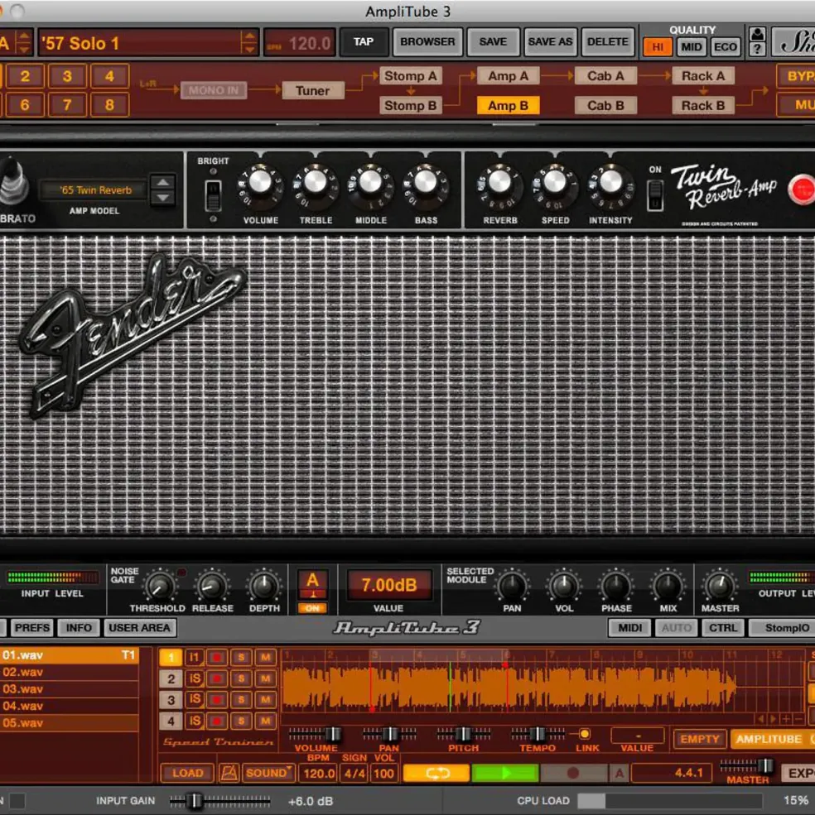Click the TAP tempo button
Screen dimensions: 815x815
[x=364, y=41]
